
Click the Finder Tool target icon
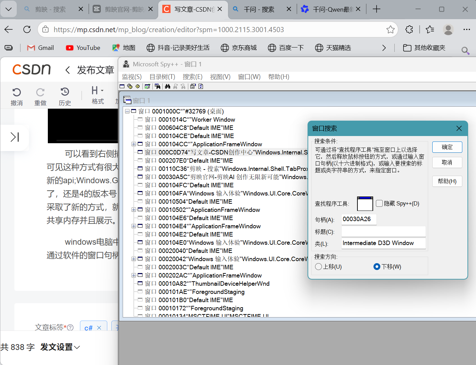[x=365, y=204]
